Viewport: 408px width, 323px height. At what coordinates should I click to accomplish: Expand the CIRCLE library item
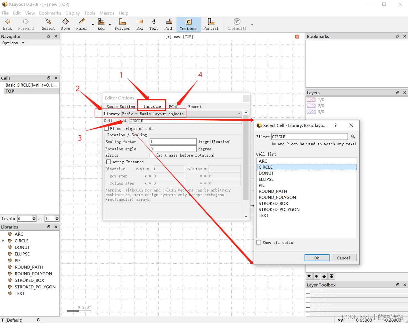3,241
